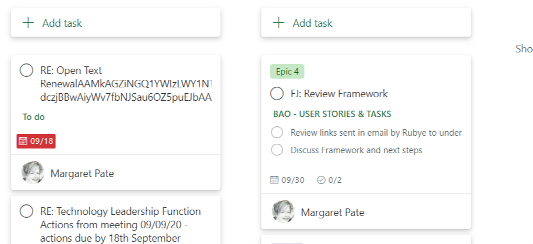
Task: Click Add task in right column
Action: (x=312, y=23)
